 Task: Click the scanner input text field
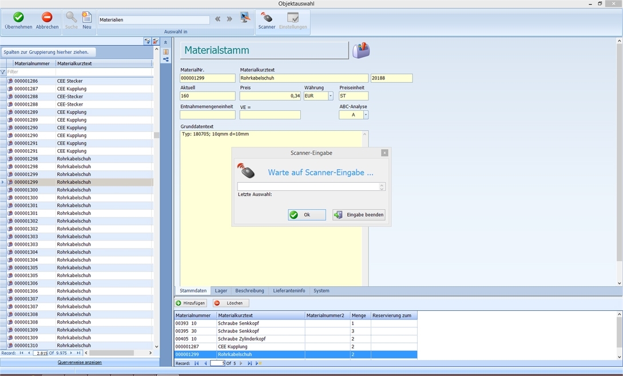(x=309, y=187)
